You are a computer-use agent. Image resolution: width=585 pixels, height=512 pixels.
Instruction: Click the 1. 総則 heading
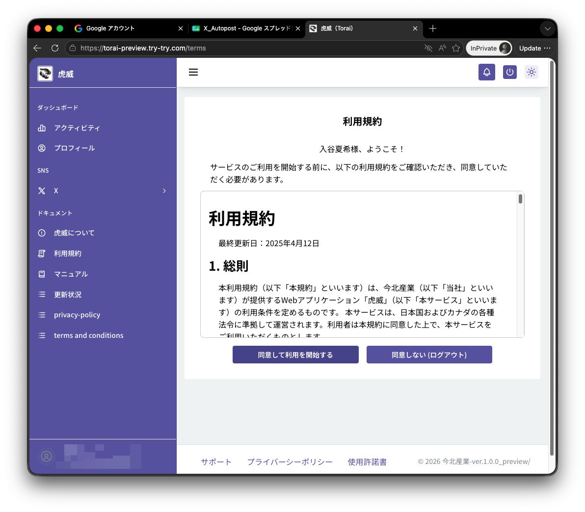(228, 266)
